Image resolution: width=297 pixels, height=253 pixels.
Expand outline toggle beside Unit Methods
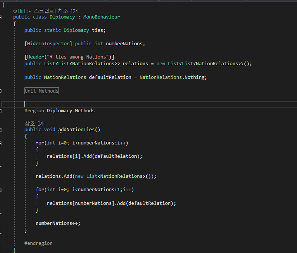pos(1,91)
